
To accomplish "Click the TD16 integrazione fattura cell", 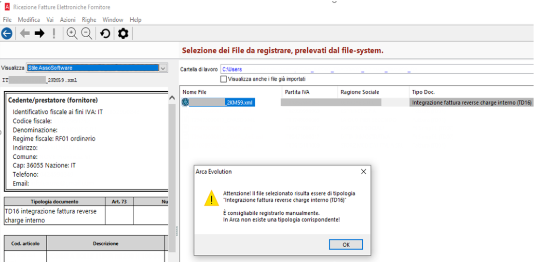I will click(x=55, y=216).
